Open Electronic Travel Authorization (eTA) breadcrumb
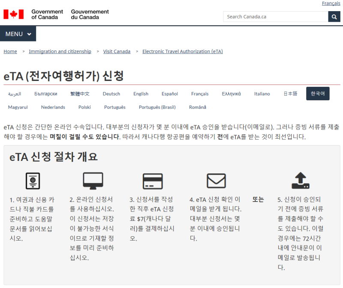The image size is (343, 288). click(x=183, y=51)
